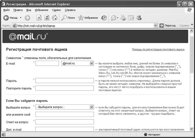Expand the toolbar chevron next to Ссылки

(192, 25)
